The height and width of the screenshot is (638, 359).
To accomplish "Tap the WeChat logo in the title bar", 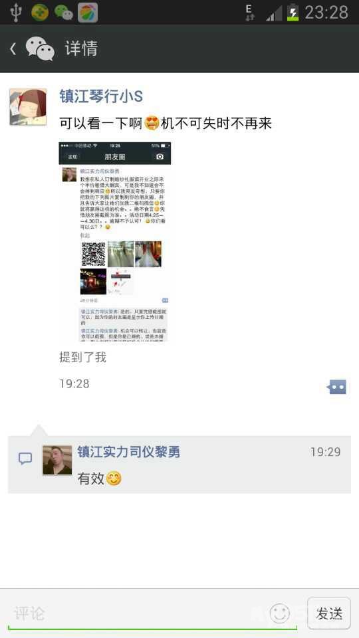I will 40,49.
